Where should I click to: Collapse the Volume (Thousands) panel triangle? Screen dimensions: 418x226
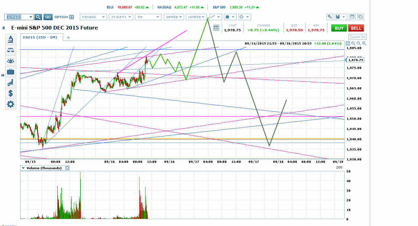[23, 168]
